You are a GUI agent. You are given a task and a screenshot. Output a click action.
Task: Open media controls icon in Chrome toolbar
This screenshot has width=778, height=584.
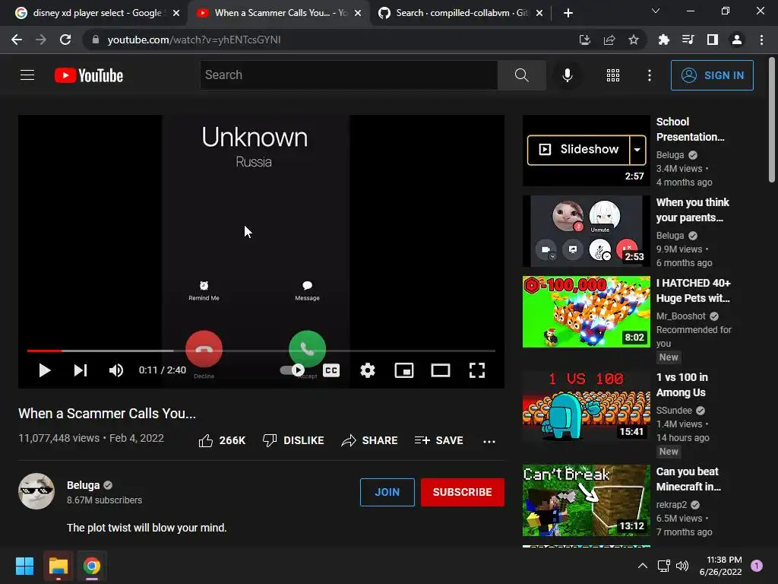688,40
